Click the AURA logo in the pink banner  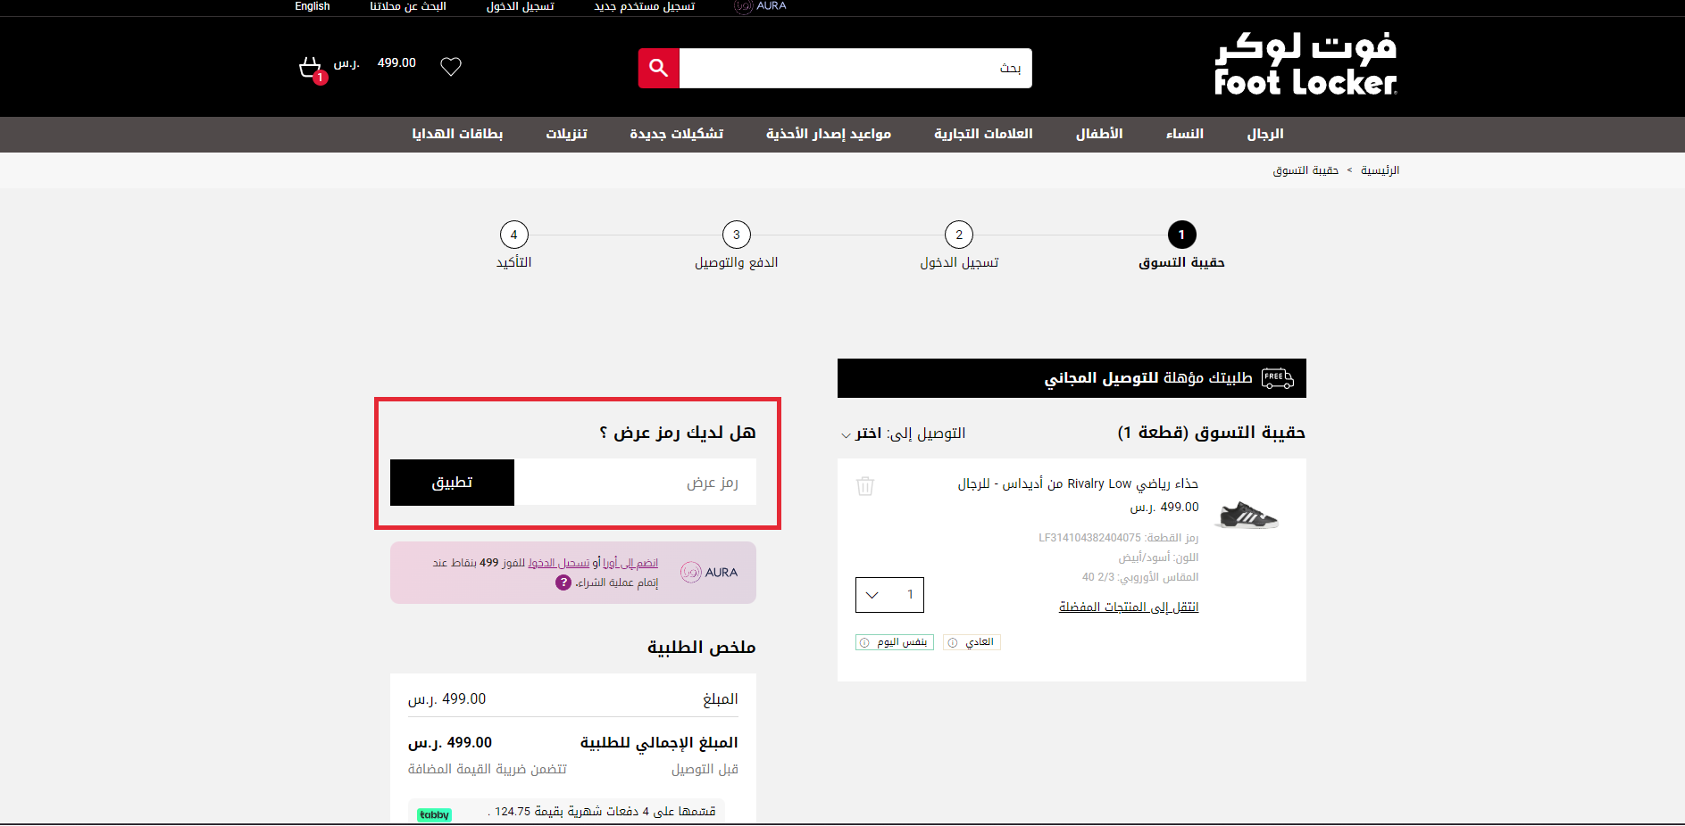[709, 573]
